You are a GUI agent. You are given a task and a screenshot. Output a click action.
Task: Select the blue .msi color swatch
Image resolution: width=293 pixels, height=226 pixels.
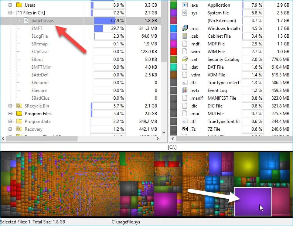tap(174, 28)
